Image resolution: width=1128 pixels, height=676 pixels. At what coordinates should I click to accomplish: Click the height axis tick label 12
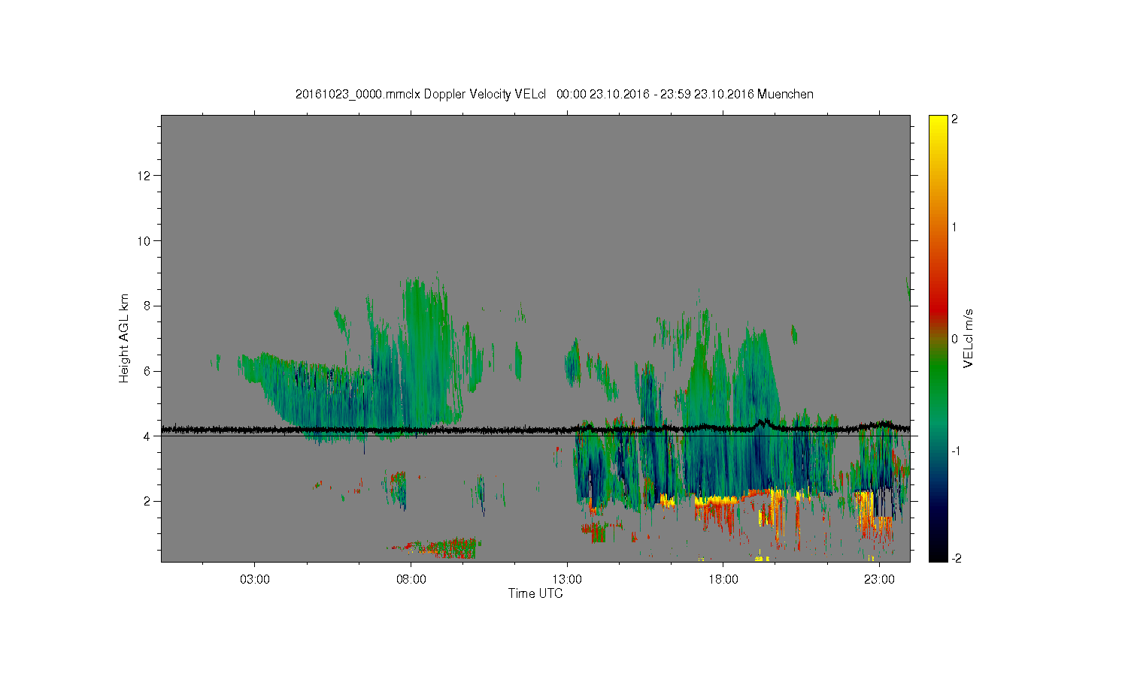coord(145,176)
